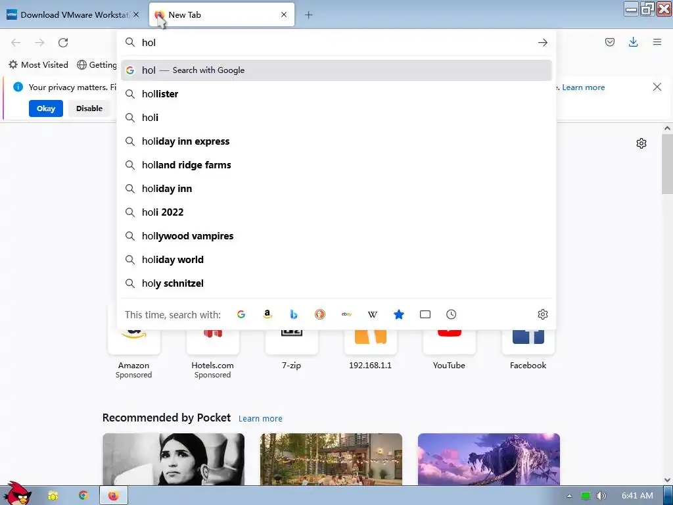
Task: Select 'hol — Search with Google' suggestion
Action: 336,70
